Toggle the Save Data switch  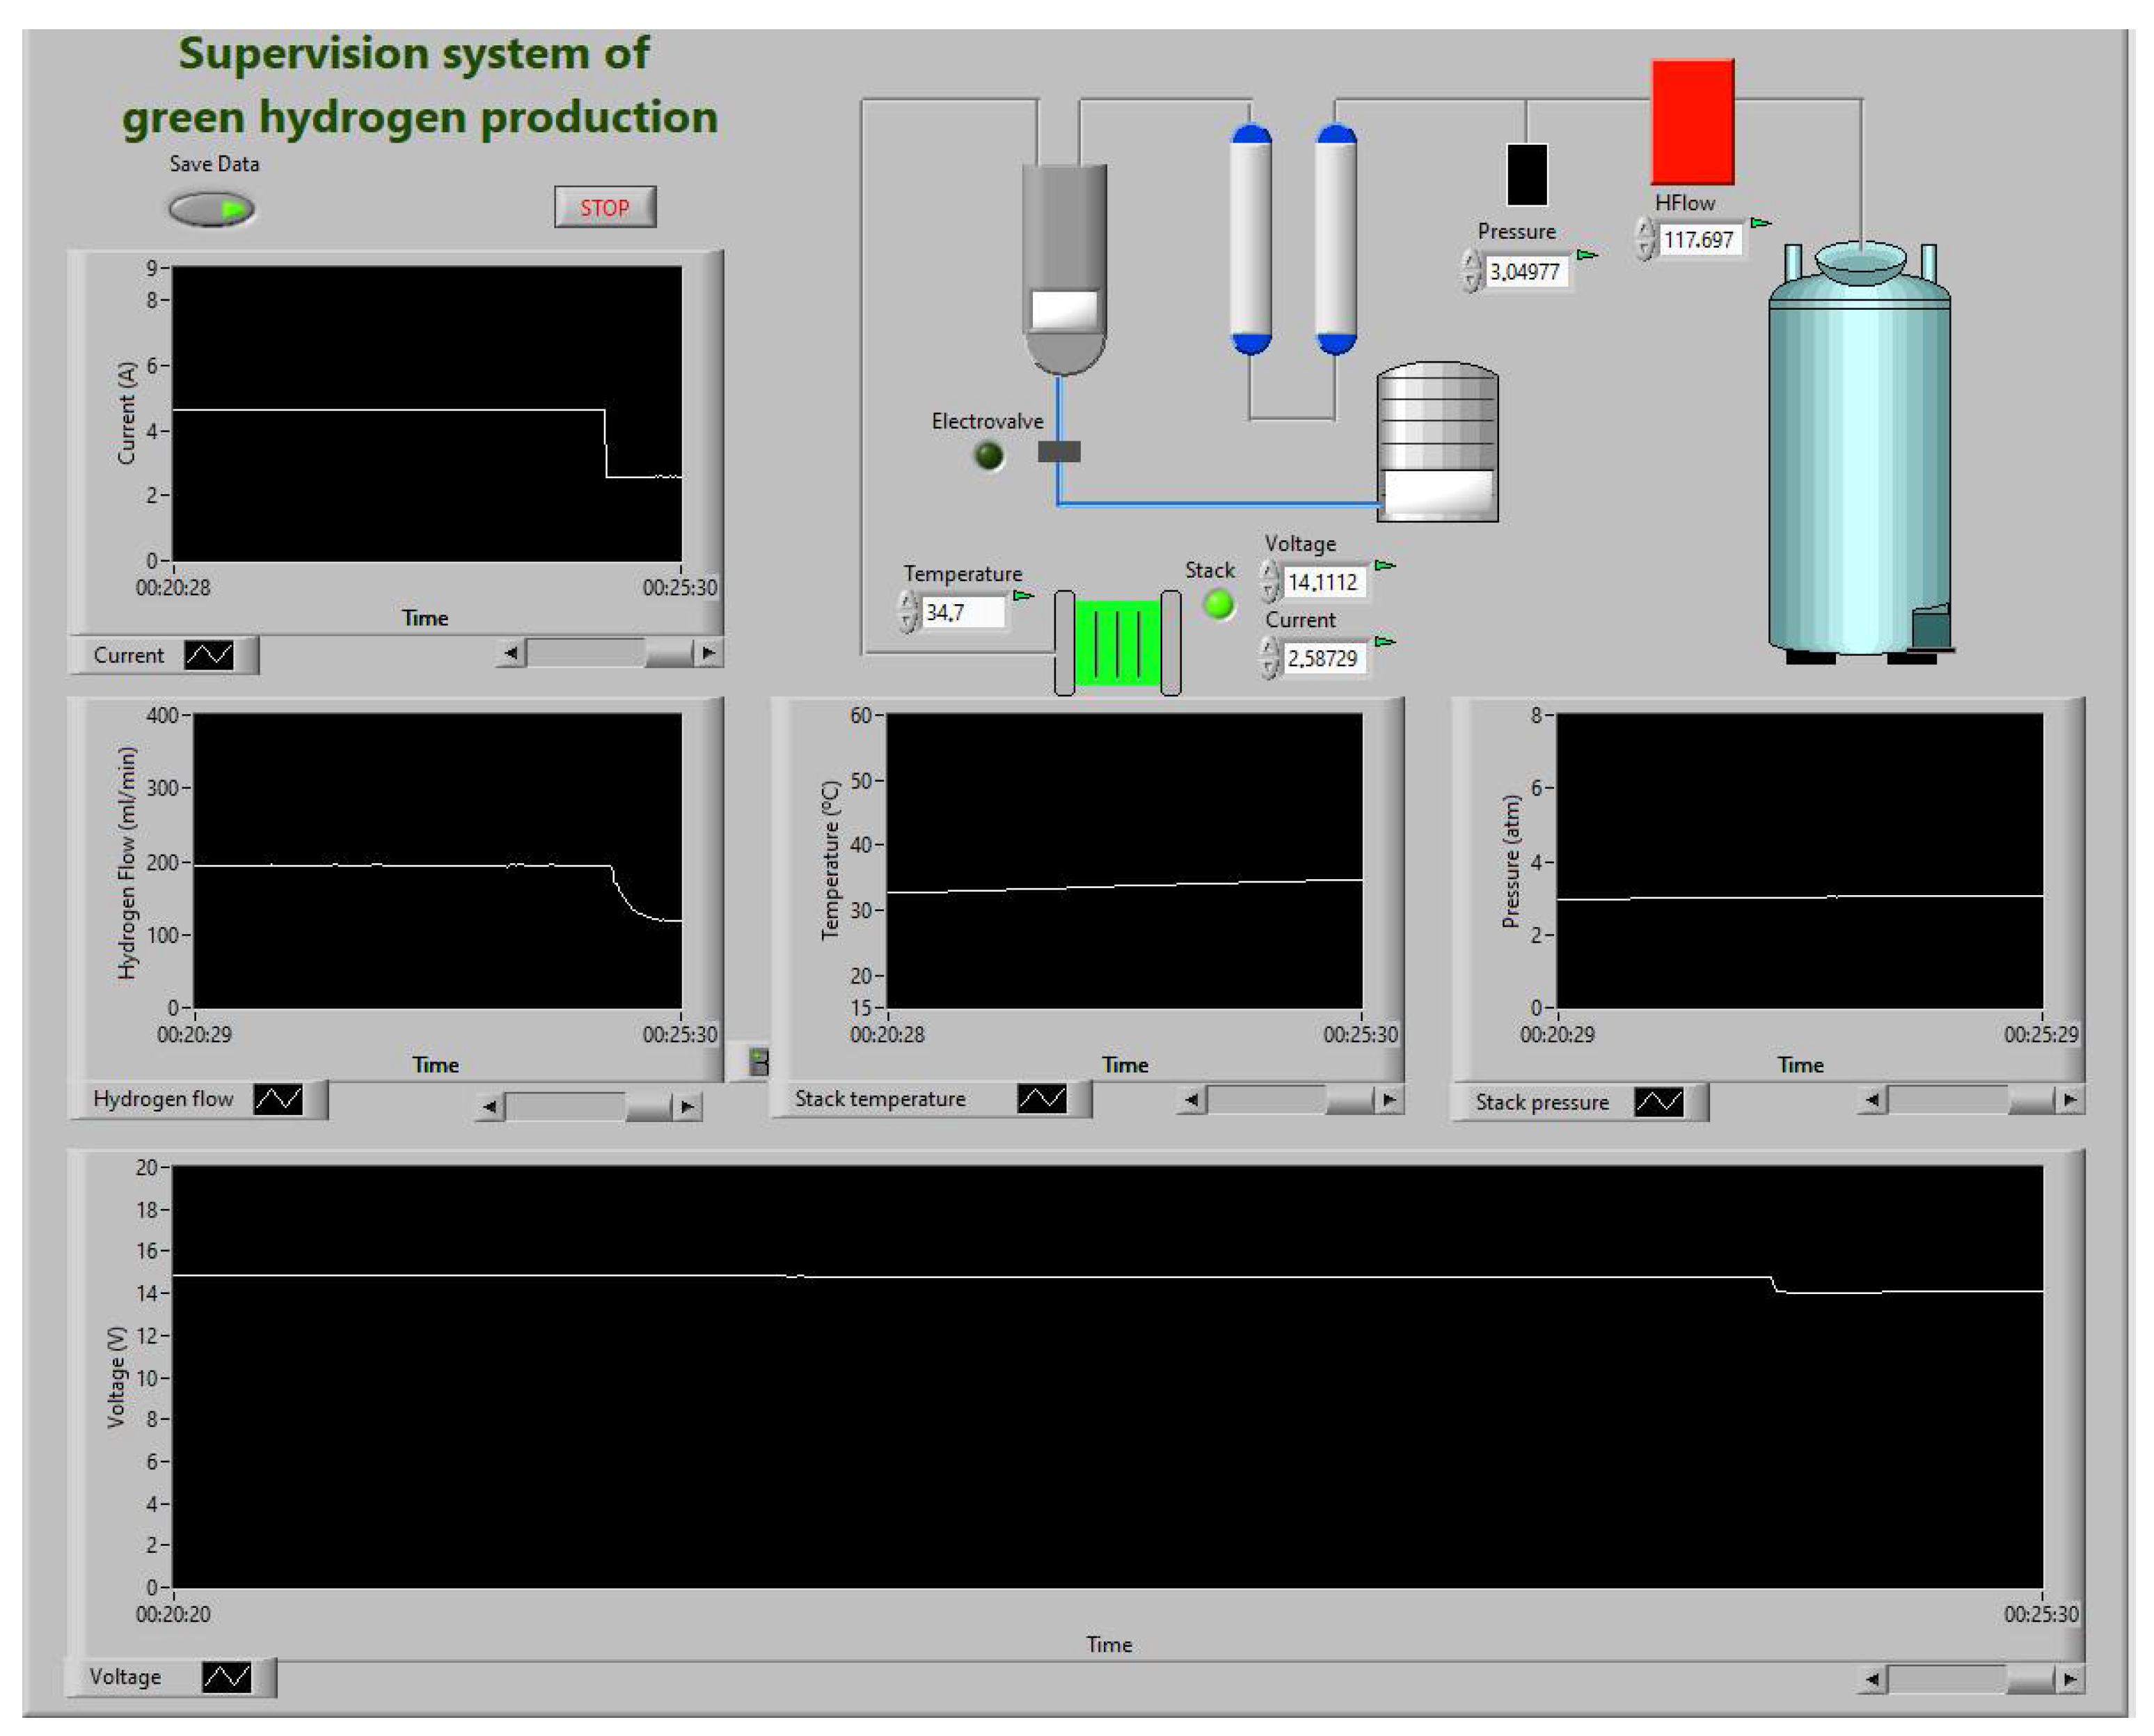212,209
